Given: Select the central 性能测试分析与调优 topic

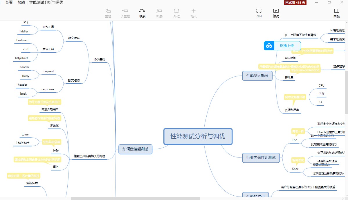Looking at the screenshot, I should 198,136.
